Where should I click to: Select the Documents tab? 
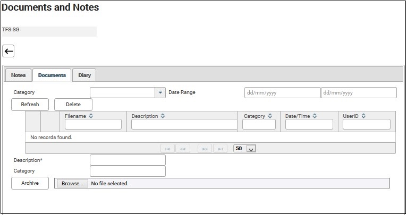point(52,75)
